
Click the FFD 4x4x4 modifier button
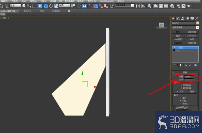(x=192, y=36)
